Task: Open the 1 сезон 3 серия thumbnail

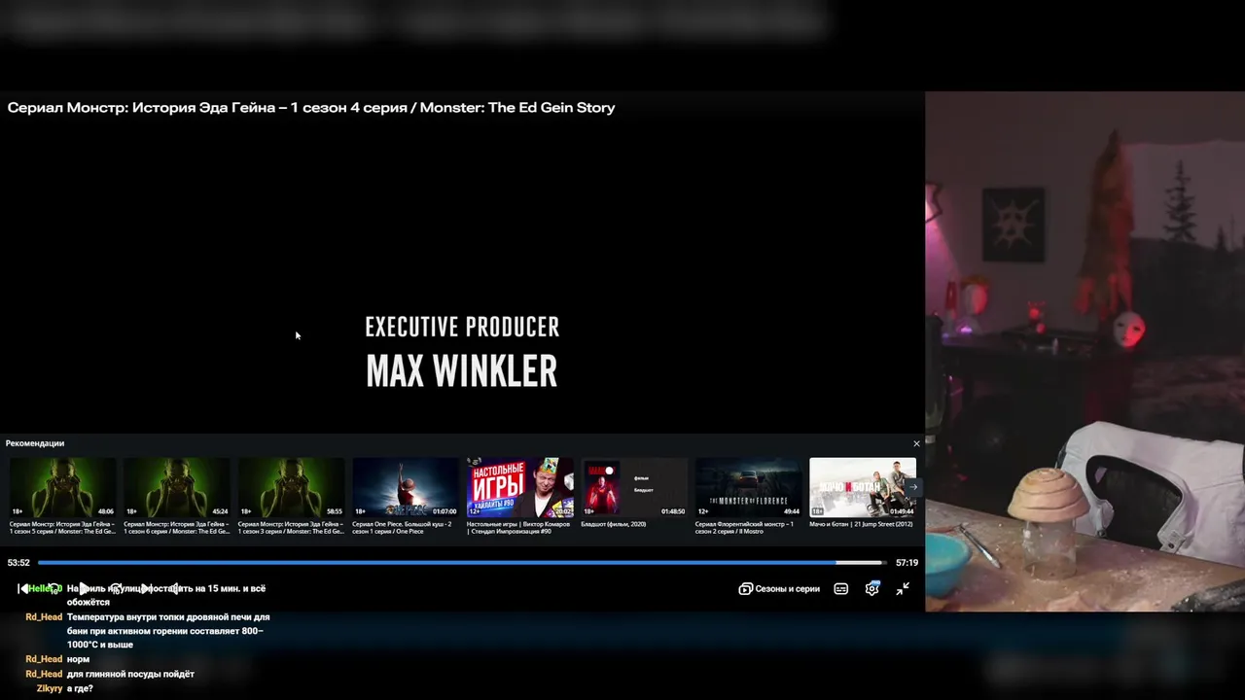Action: [x=291, y=487]
